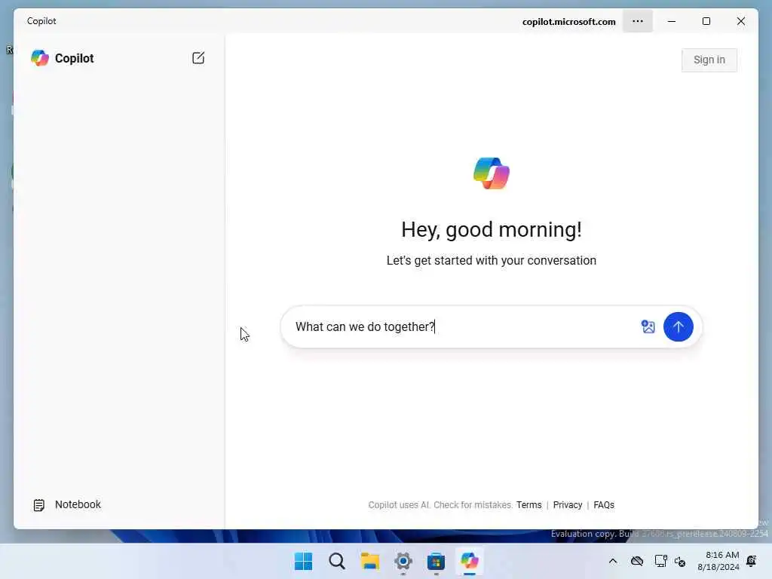Click the Copilot logo in sidebar
Image resolution: width=772 pixels, height=579 pixels.
point(40,58)
